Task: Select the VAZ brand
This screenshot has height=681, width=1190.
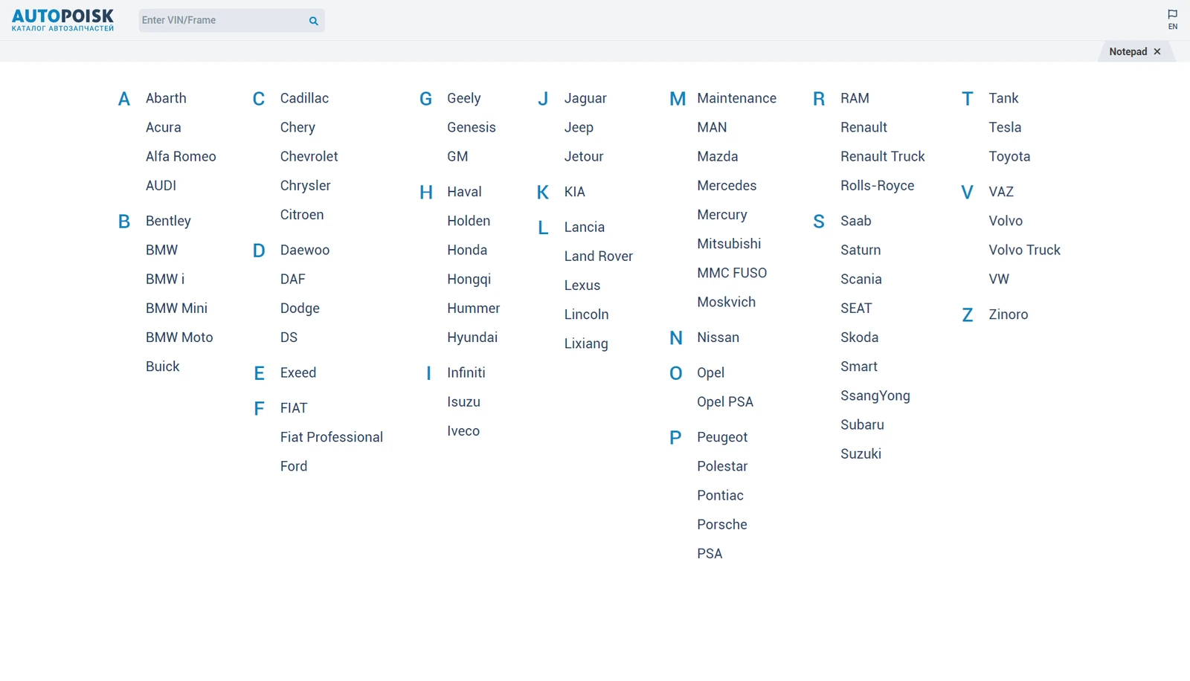Action: [1001, 192]
